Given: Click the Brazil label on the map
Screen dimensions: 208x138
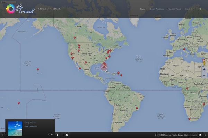Looking at the screenshot, I should (x=126, y=98).
